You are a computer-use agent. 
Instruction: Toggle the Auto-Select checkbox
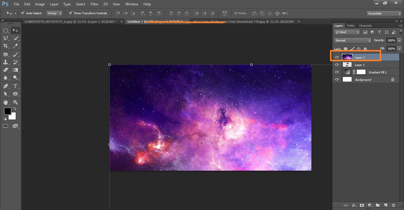[x=22, y=13]
